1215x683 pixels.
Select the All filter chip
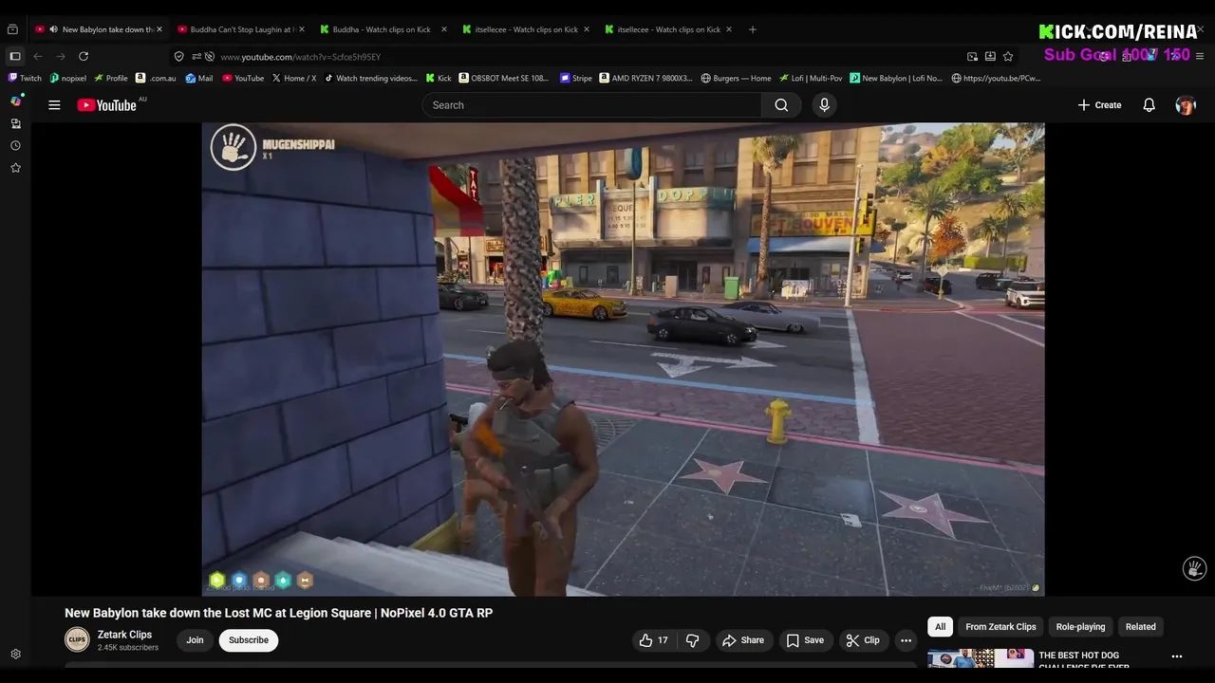[x=940, y=627]
